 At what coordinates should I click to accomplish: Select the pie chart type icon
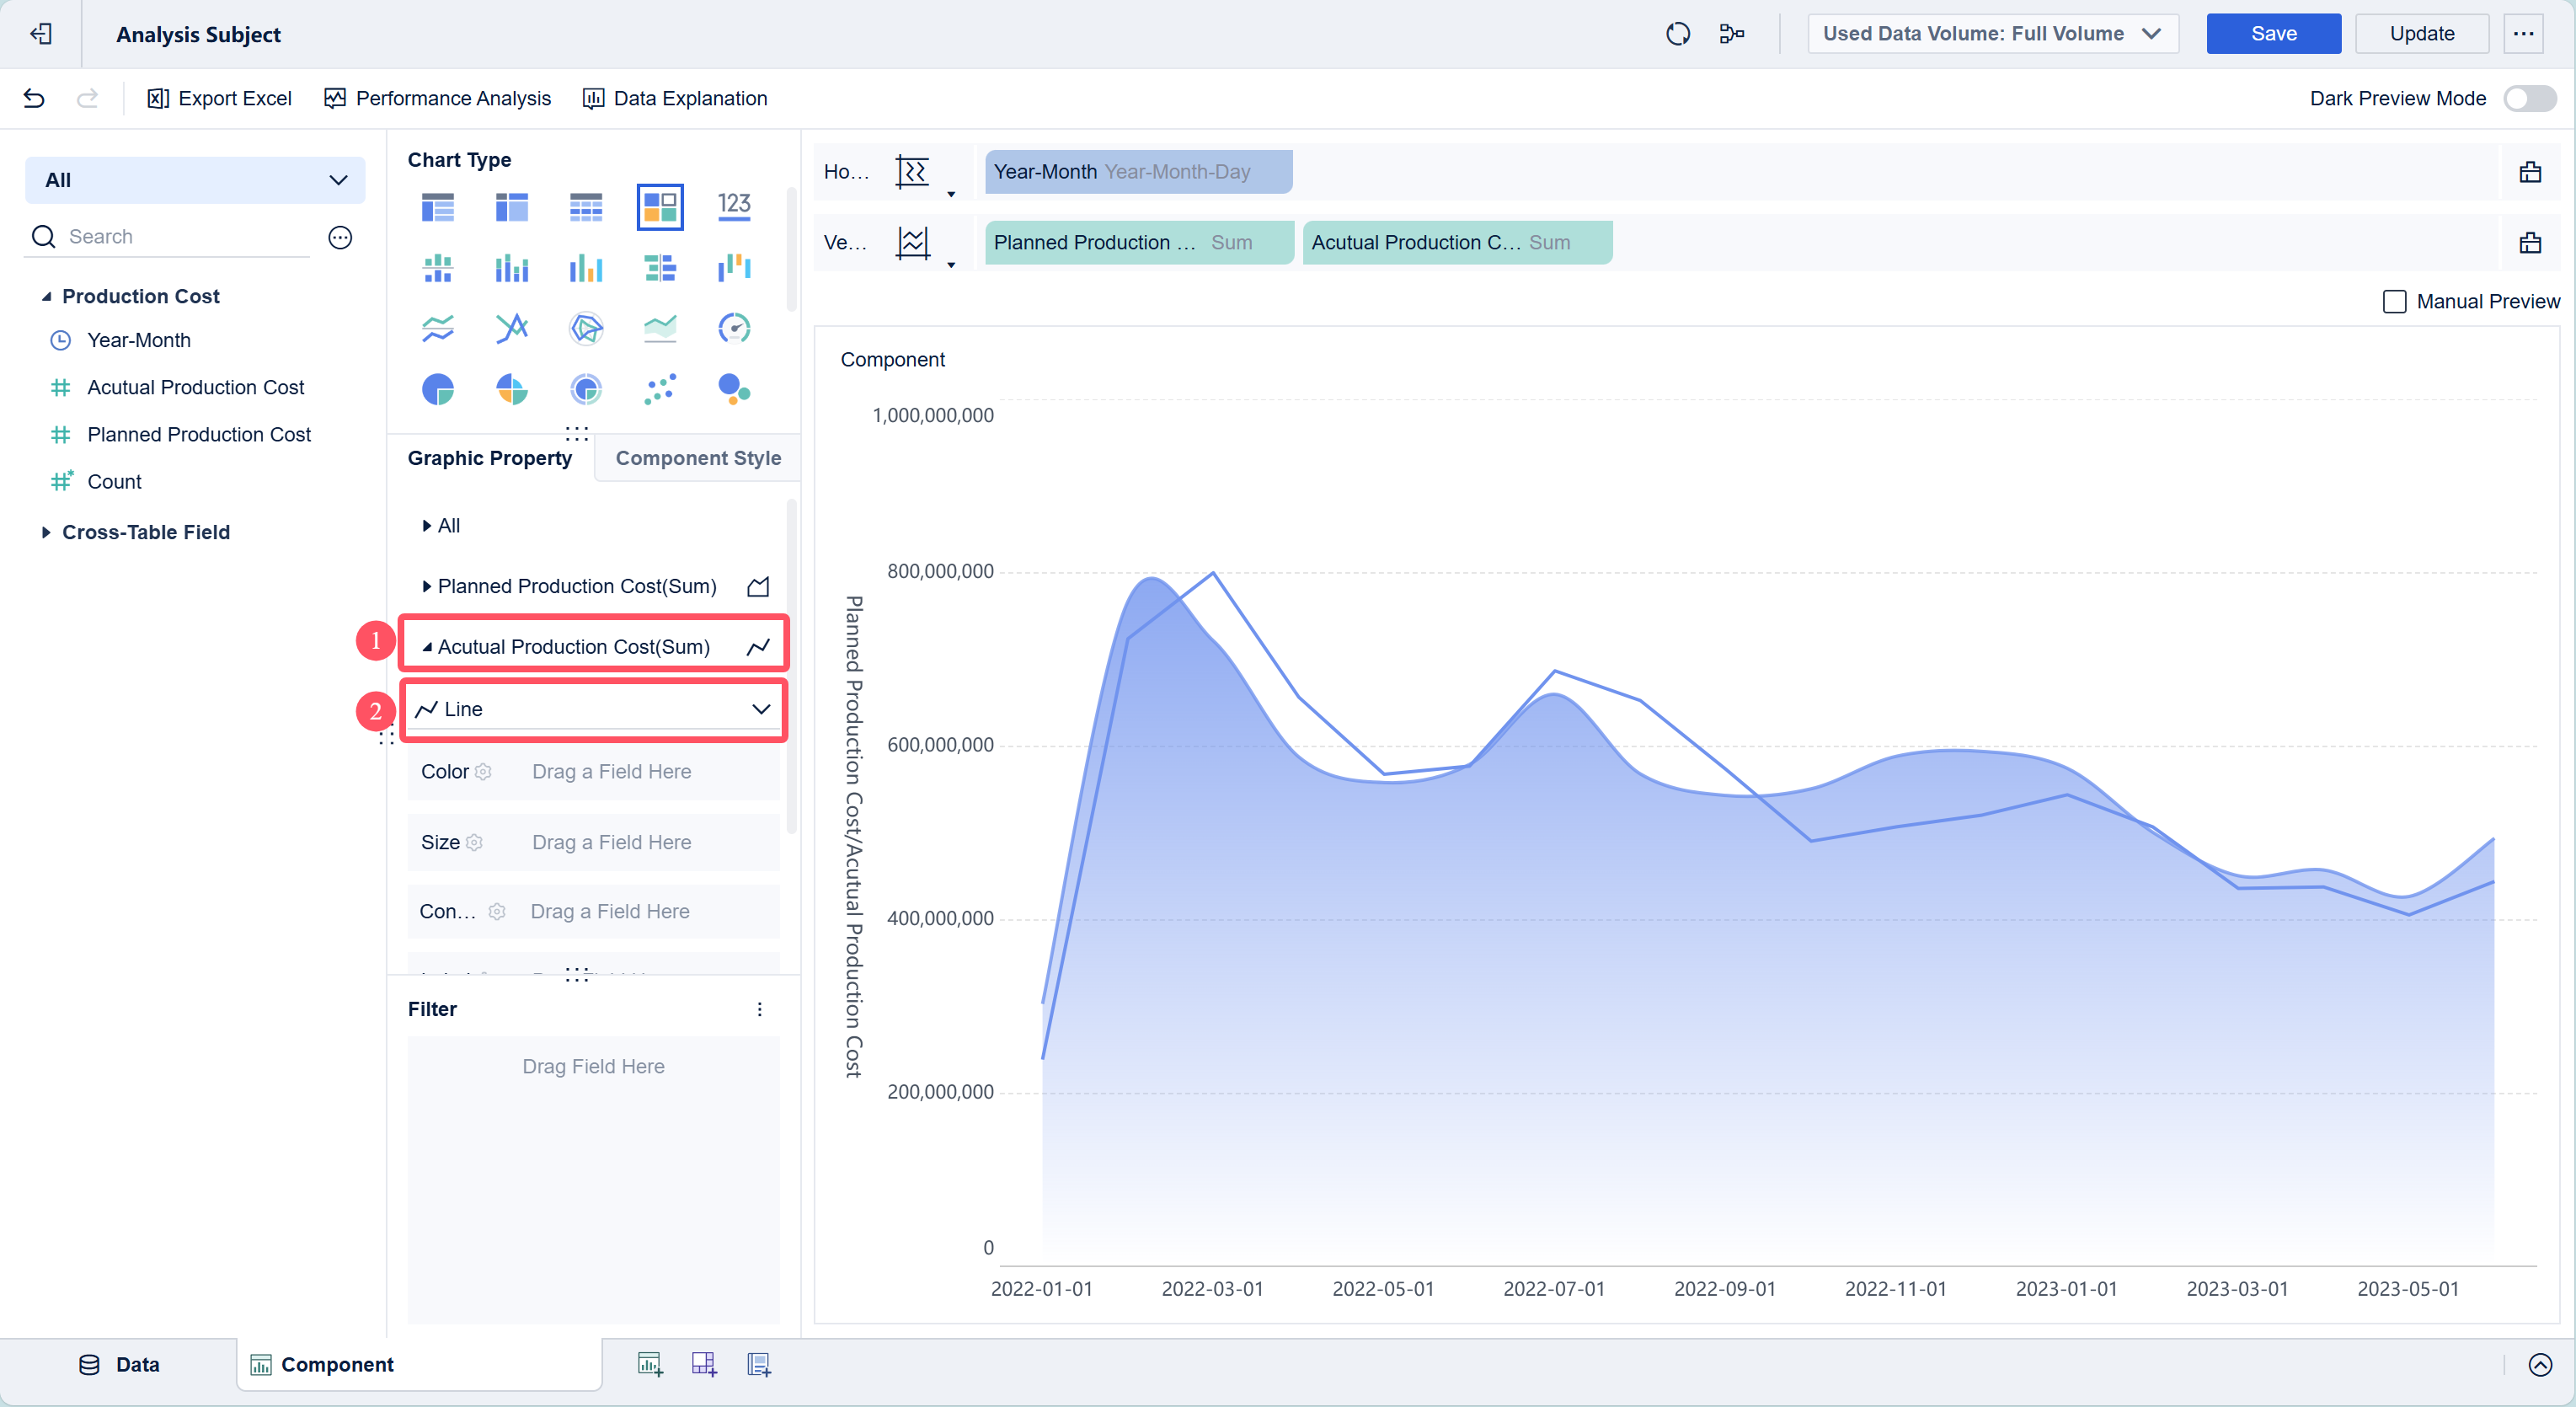click(437, 389)
